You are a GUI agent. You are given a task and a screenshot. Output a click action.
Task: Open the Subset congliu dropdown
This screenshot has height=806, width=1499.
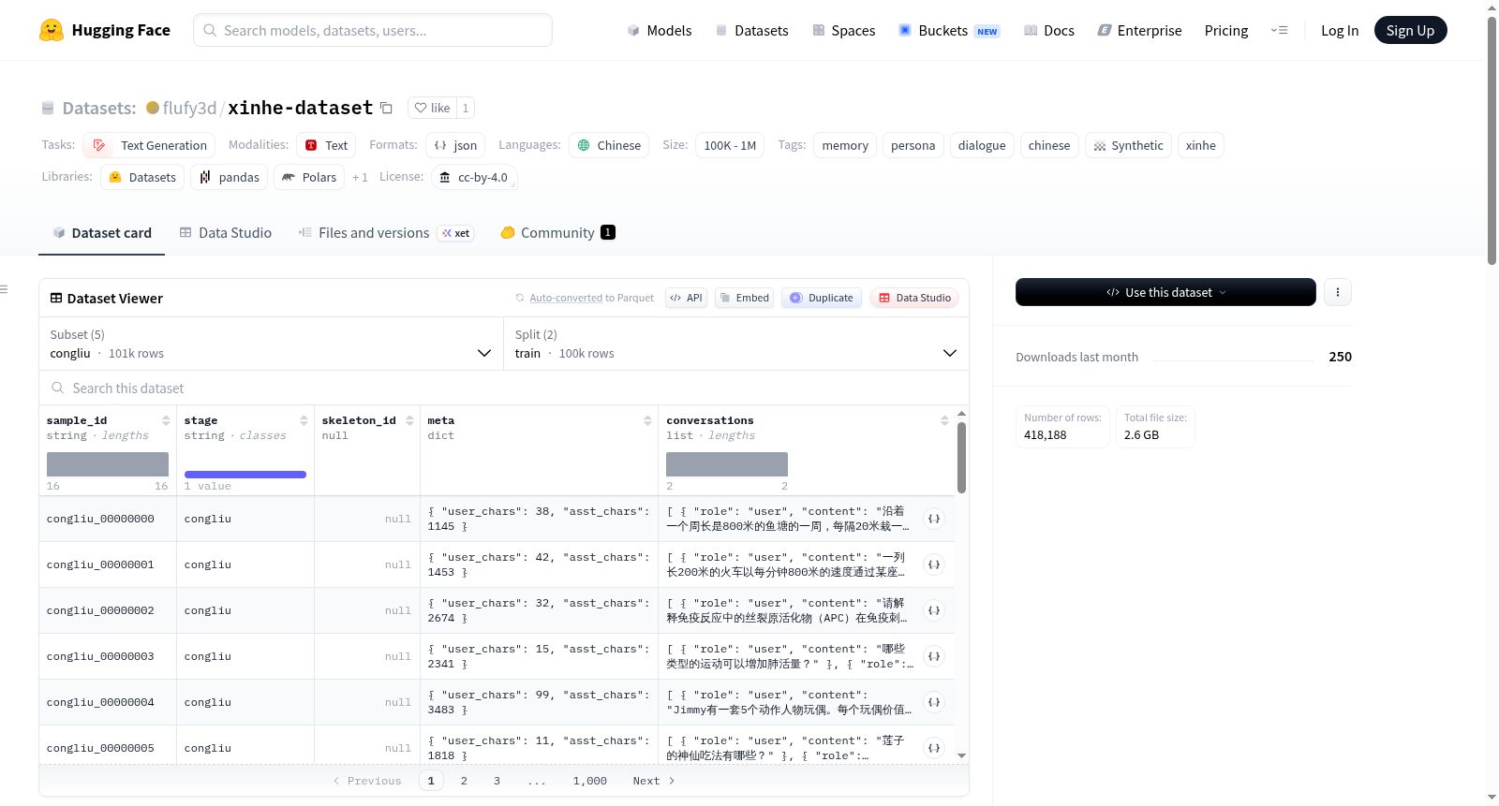272,344
